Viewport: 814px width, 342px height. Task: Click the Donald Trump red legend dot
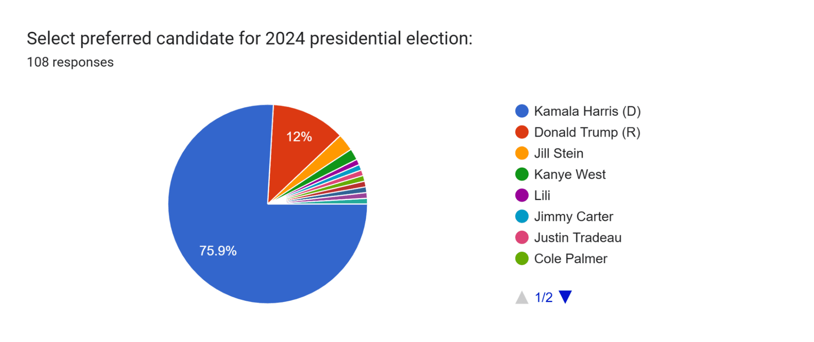click(521, 132)
